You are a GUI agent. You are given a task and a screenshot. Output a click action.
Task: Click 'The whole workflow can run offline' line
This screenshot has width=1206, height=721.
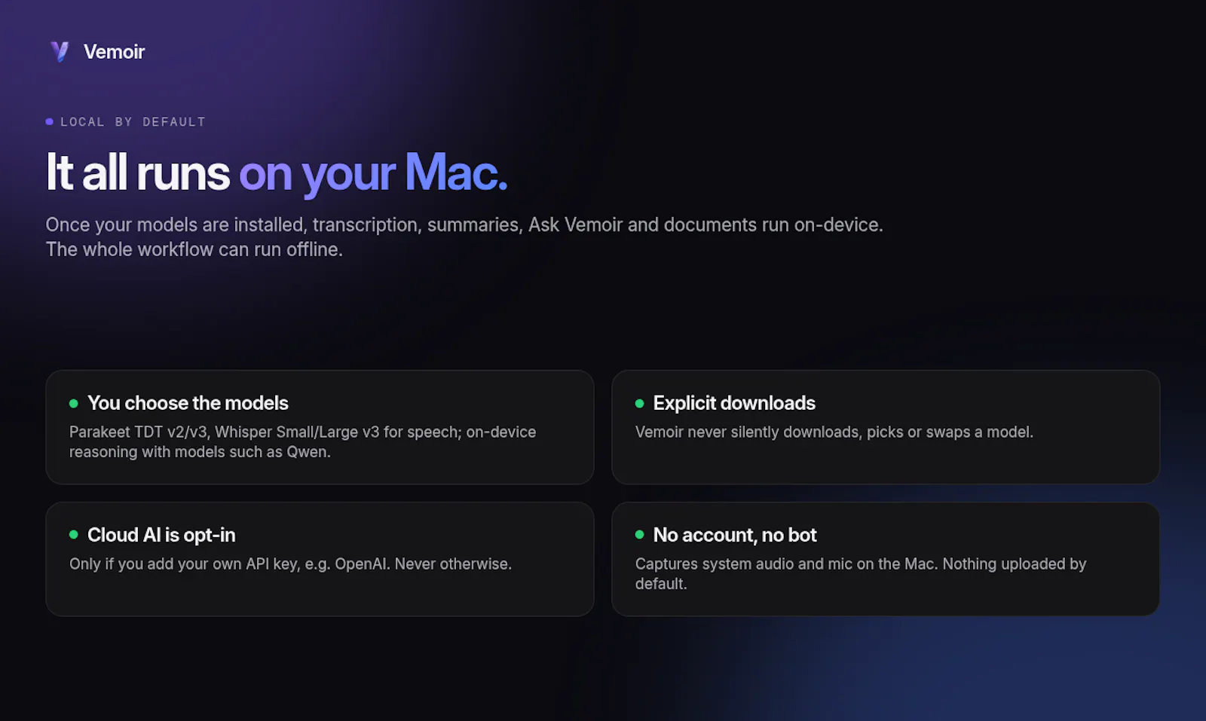click(x=194, y=249)
